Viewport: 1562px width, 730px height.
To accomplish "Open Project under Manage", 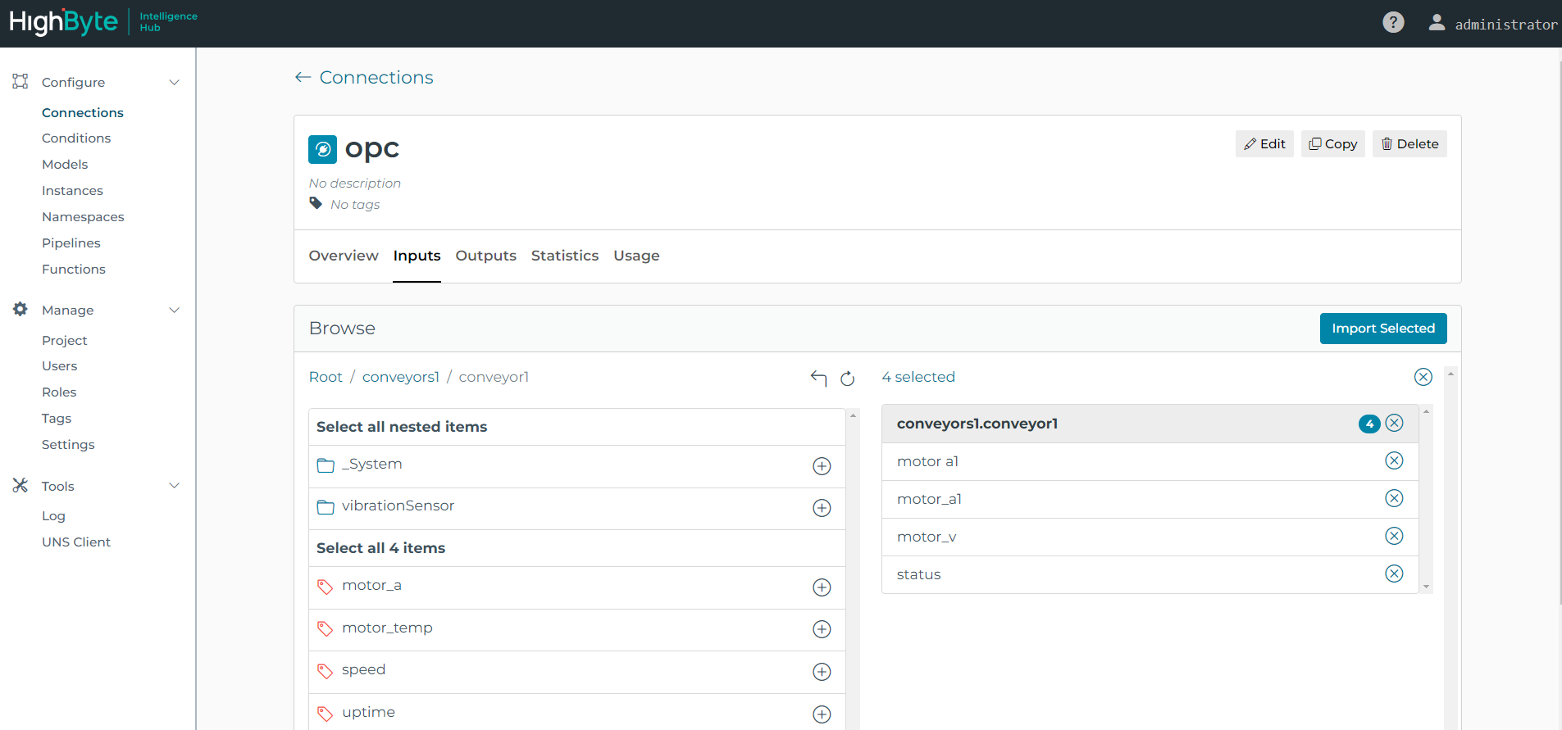I will 64,340.
